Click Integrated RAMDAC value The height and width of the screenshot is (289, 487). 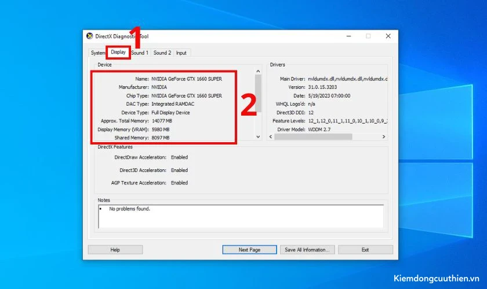click(173, 104)
